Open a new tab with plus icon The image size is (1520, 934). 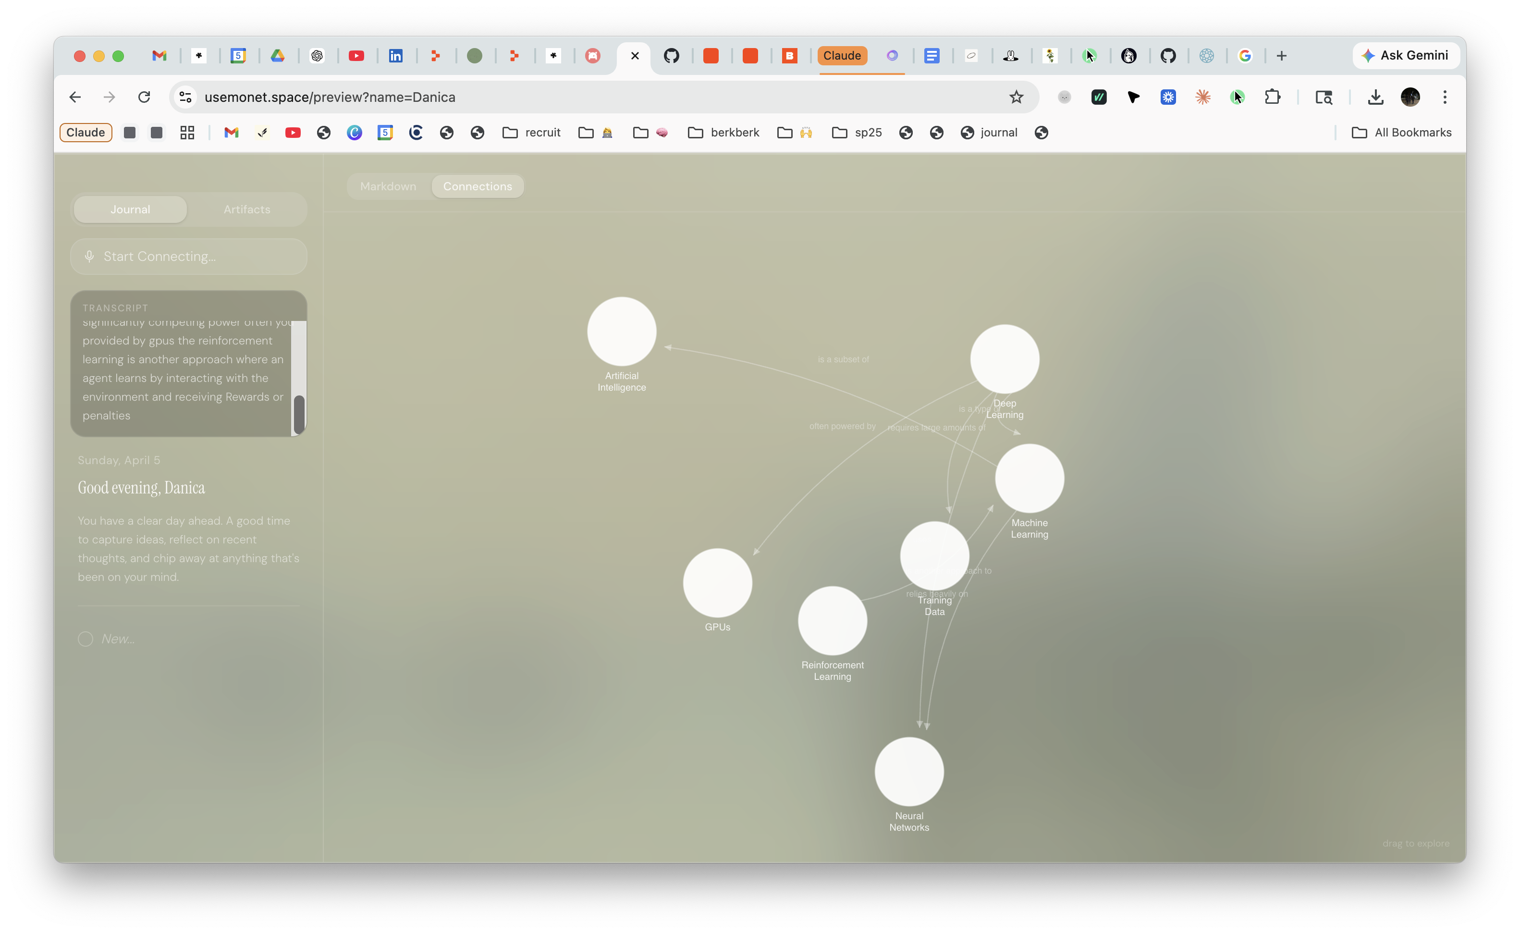[x=1282, y=56]
